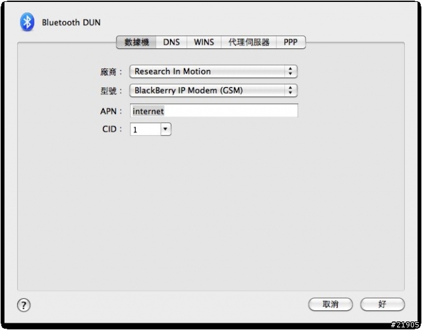Select the 代理伺服器 tab

coord(249,42)
